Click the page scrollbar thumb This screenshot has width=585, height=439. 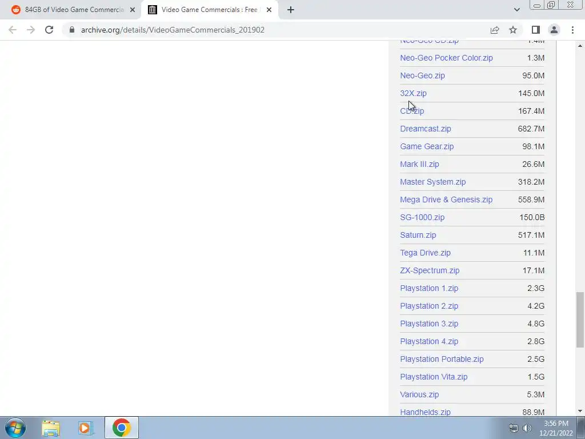(x=580, y=320)
